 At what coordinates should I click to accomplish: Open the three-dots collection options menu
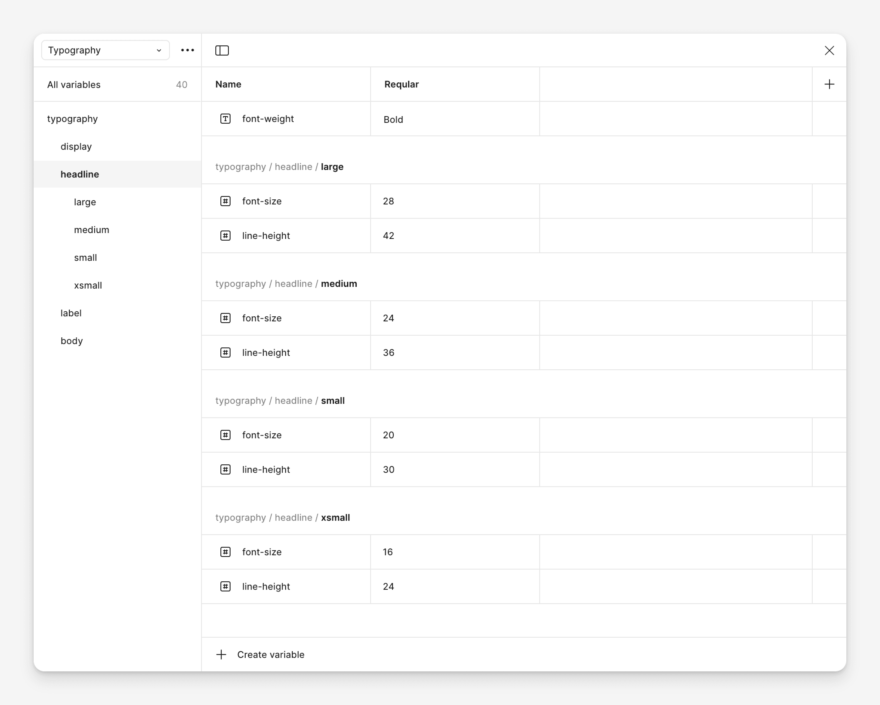(x=187, y=50)
